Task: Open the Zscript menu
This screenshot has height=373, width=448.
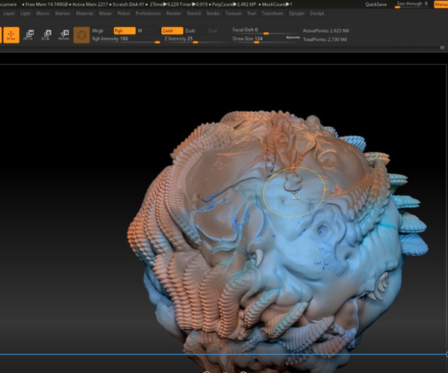Action: (x=317, y=13)
